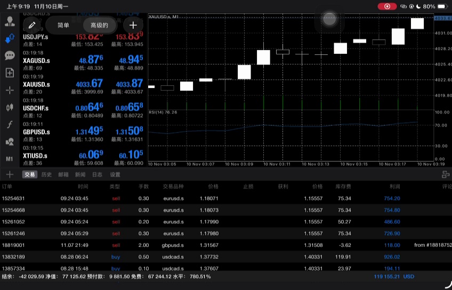
Task: Tap the floating assistive touch circle
Action: pyautogui.click(x=329, y=19)
